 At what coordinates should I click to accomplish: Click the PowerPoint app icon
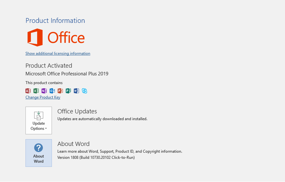coord(60,91)
